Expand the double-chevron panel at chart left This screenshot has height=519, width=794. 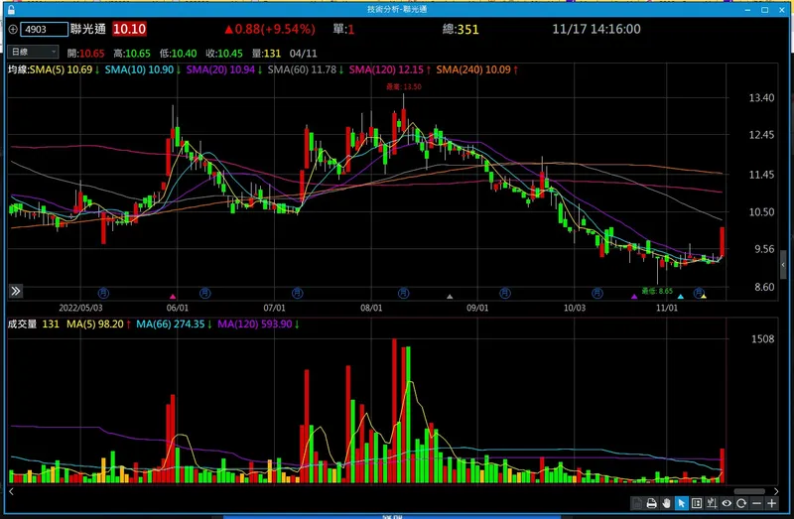point(16,291)
